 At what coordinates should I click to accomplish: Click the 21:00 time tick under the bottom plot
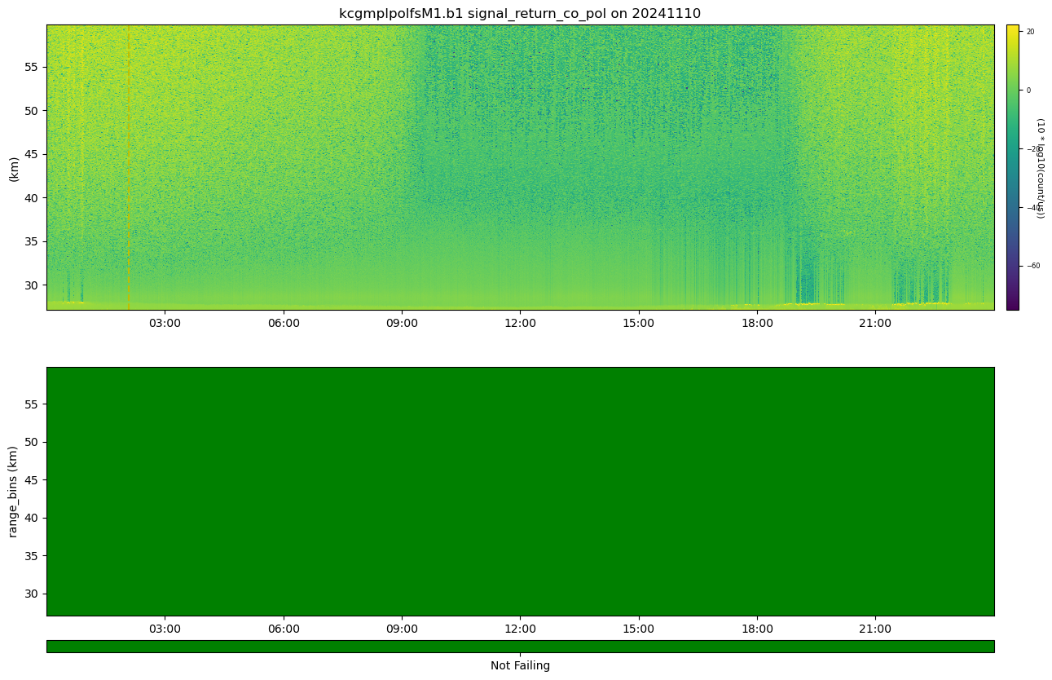point(876,629)
